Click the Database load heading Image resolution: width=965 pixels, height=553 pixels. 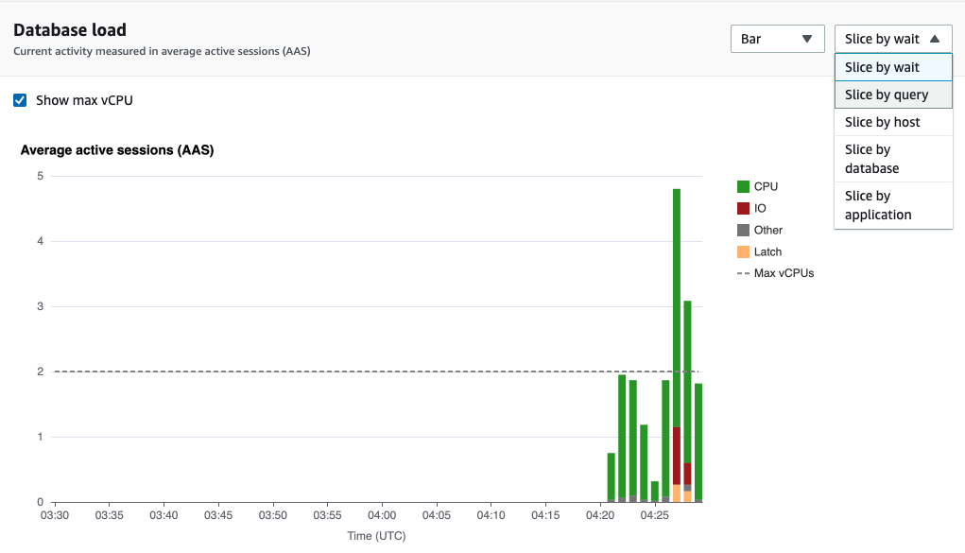[69, 29]
